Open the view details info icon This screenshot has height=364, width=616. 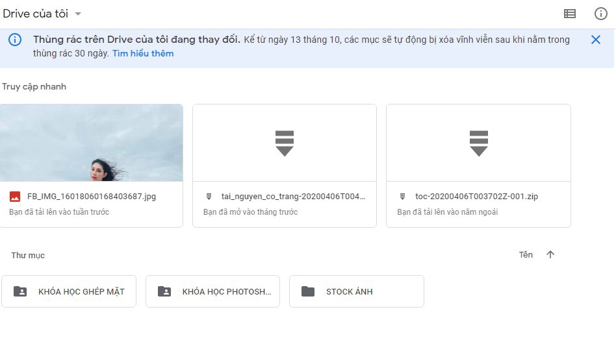(601, 14)
